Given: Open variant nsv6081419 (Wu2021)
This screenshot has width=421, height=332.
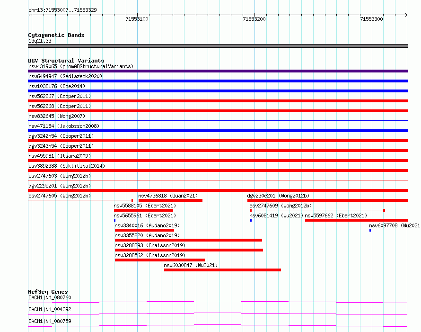Looking at the screenshot, I should click(276, 215).
